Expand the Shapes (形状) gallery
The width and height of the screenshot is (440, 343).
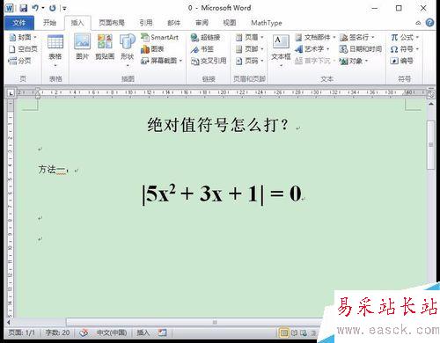(128, 50)
